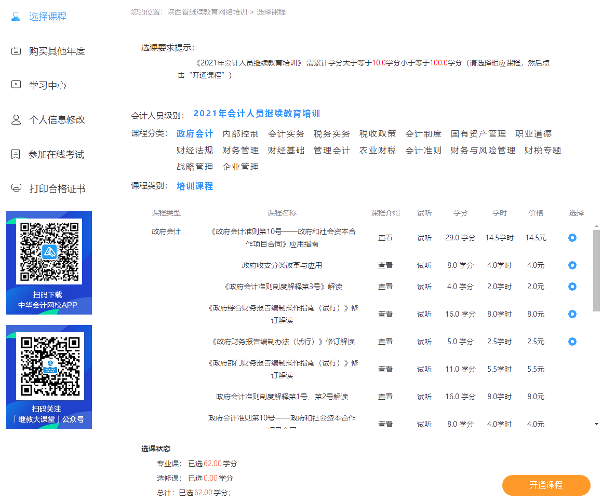Click the 参加在线考试 document icon
The height and width of the screenshot is (503, 602).
16,155
